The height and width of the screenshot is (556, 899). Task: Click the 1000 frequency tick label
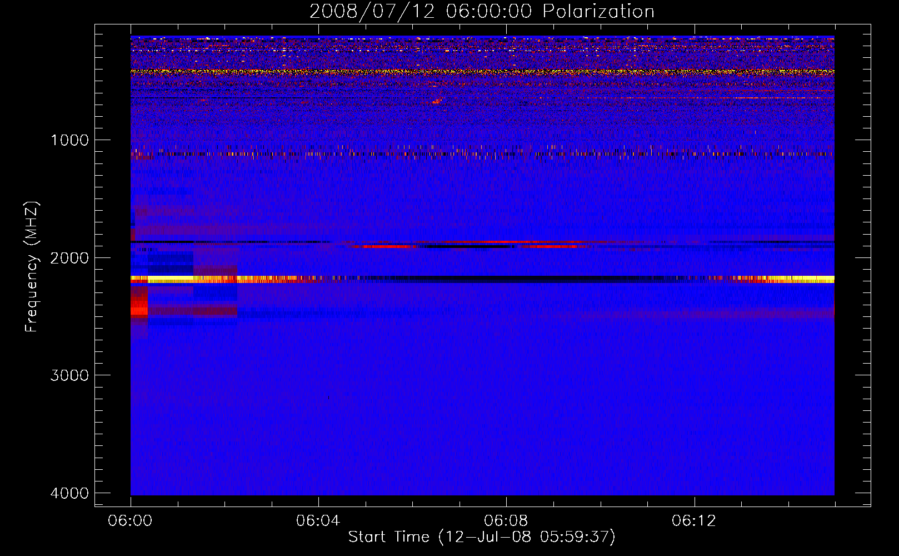click(69, 140)
